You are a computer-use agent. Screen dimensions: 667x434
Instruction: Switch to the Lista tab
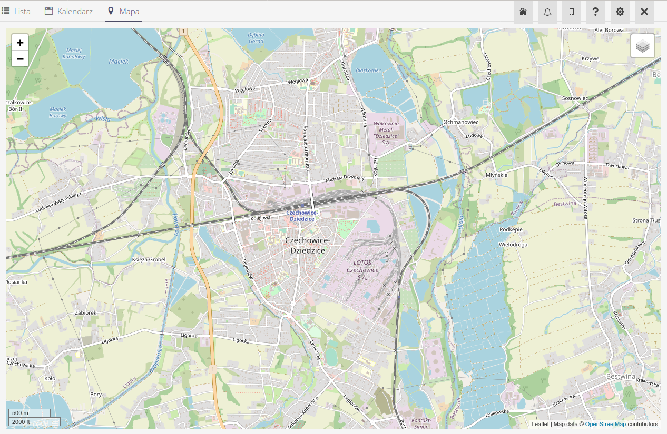coord(16,11)
